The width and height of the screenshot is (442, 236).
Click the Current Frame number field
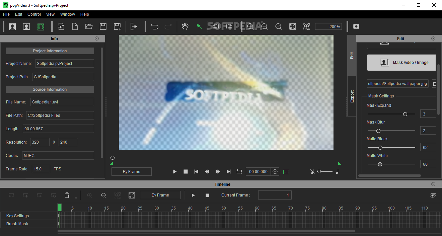pos(275,195)
